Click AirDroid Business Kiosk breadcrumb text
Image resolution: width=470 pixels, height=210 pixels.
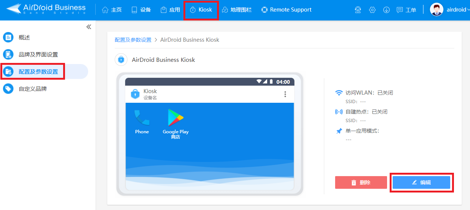(190, 40)
